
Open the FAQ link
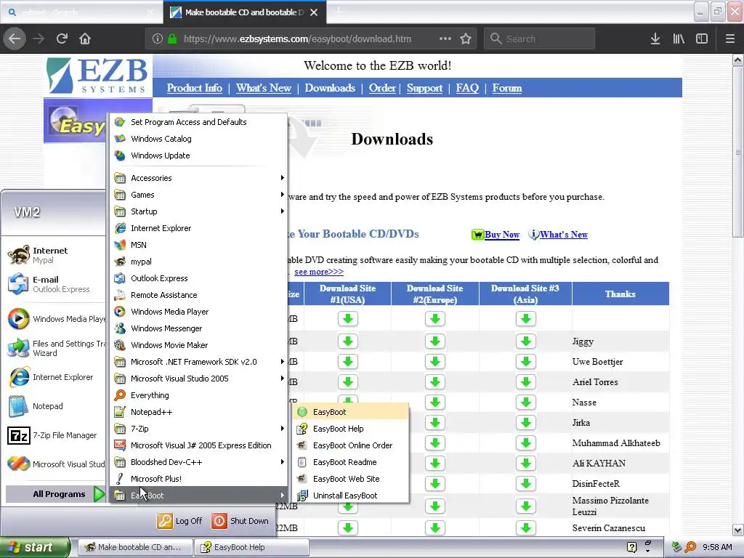pos(467,88)
